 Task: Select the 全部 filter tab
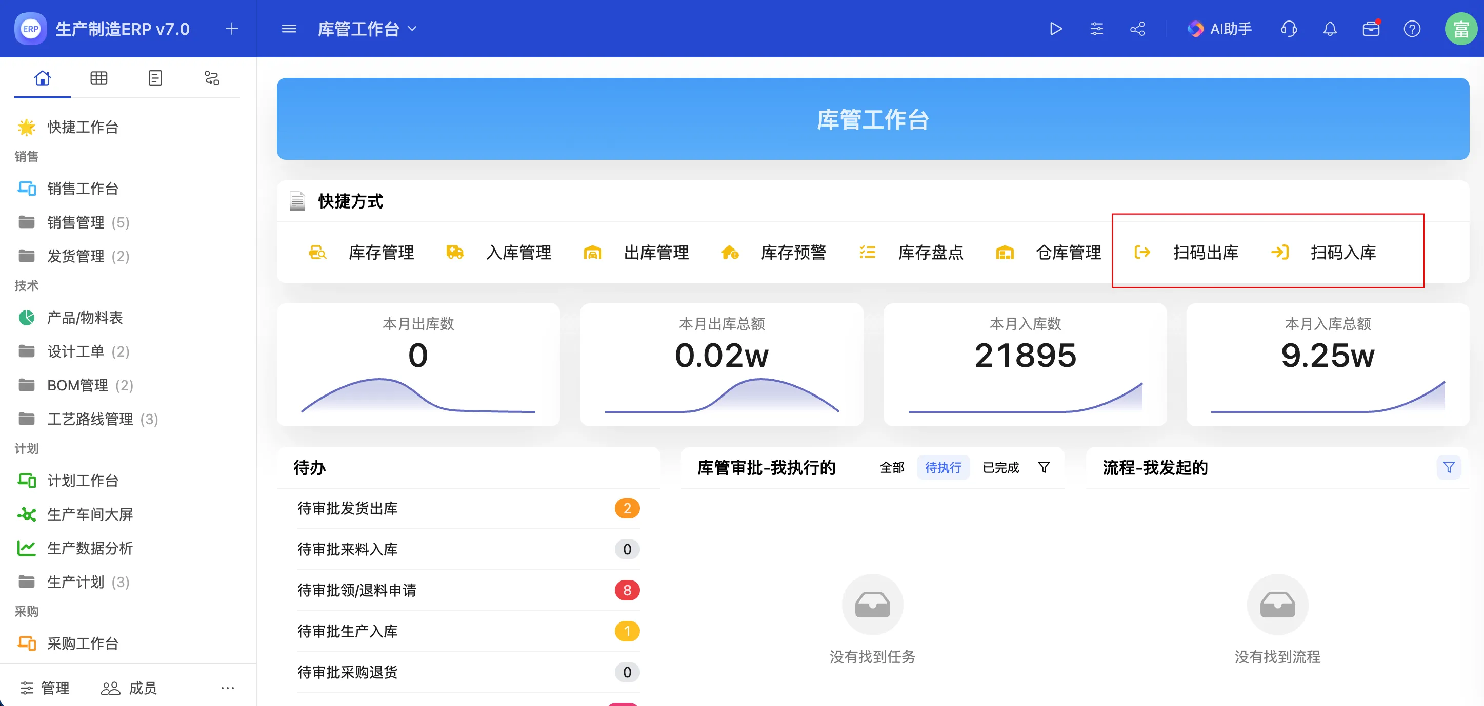point(892,468)
